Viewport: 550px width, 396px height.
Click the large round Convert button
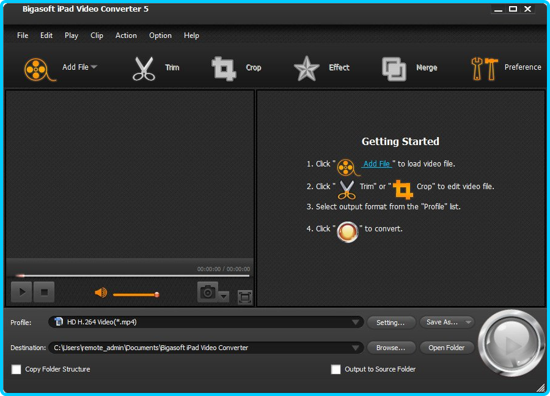click(511, 343)
